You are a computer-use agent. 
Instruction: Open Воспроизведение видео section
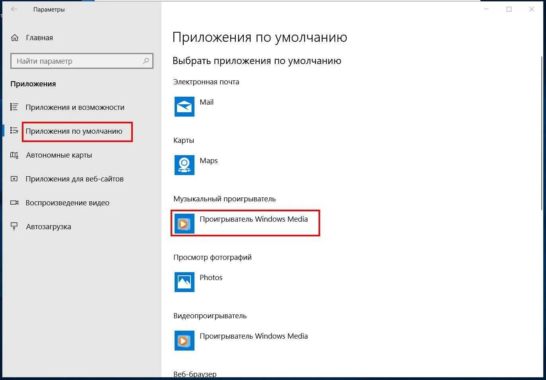tap(68, 203)
